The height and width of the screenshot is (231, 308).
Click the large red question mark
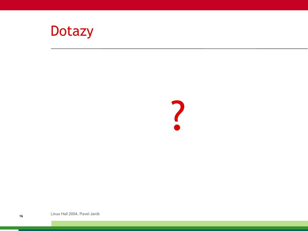[178, 115]
